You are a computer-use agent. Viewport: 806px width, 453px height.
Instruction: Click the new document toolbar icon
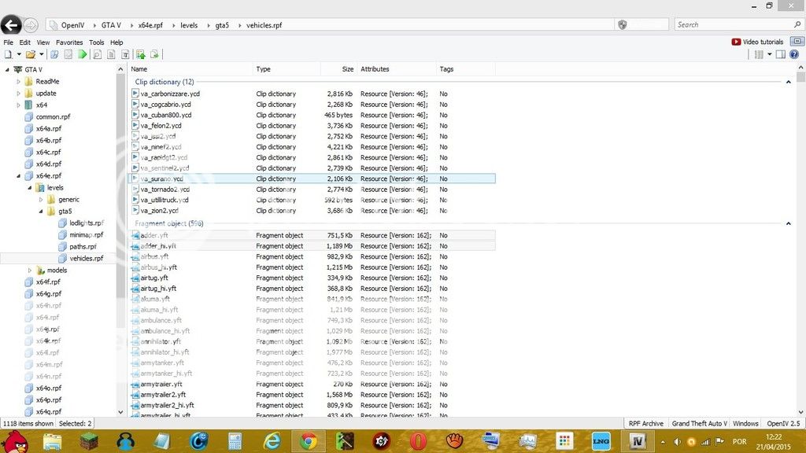(x=8, y=54)
